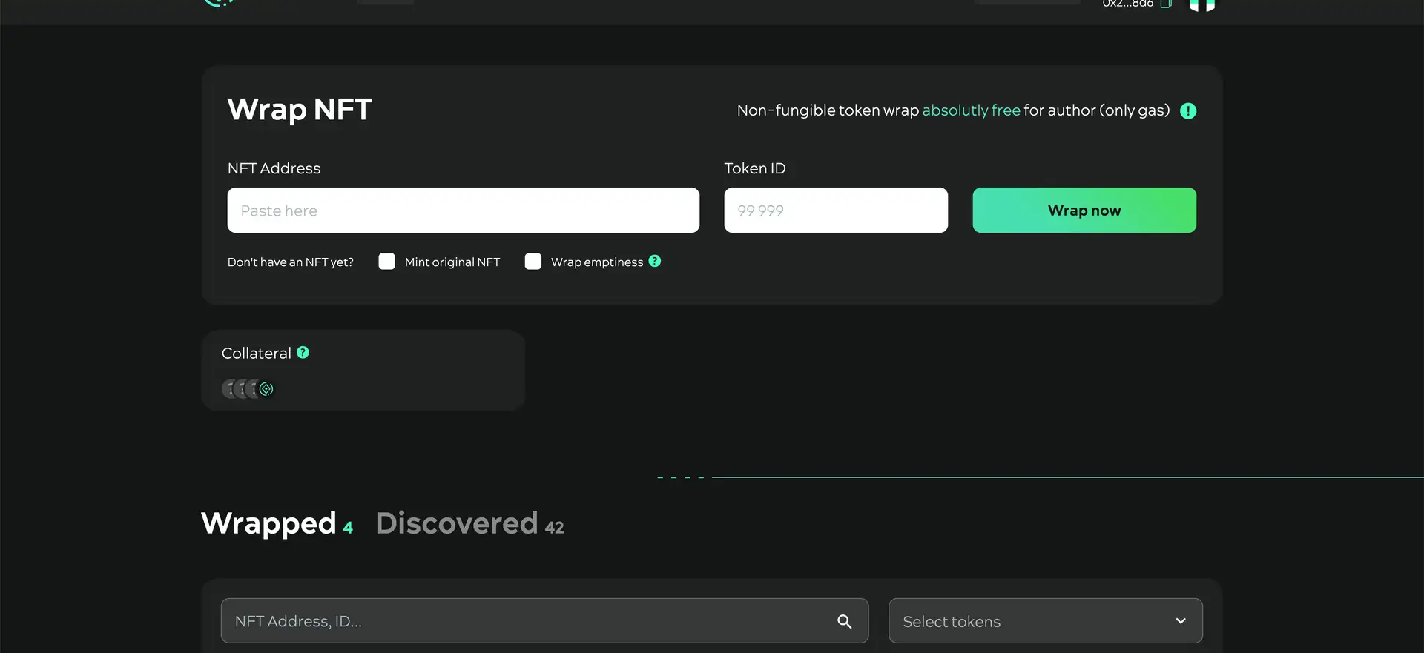This screenshot has height=653, width=1424.
Task: Click the app logo in the header
Action: click(x=218, y=3)
